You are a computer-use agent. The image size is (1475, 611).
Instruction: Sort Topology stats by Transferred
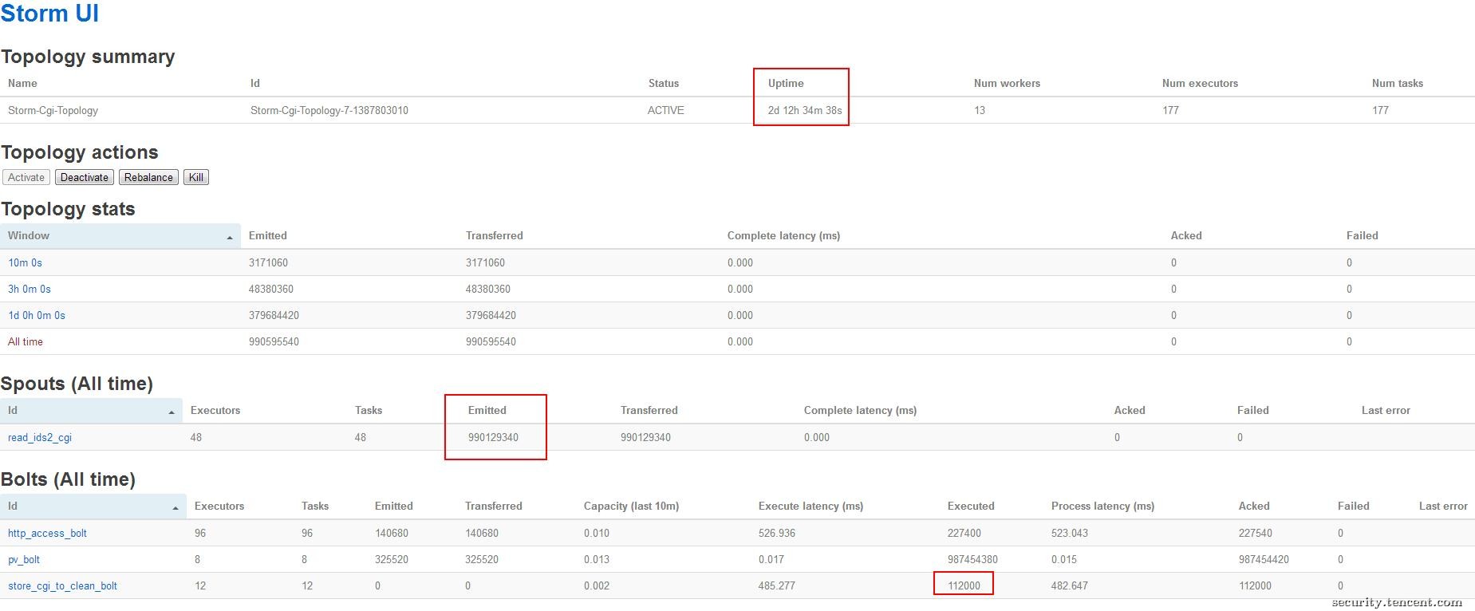(x=495, y=235)
